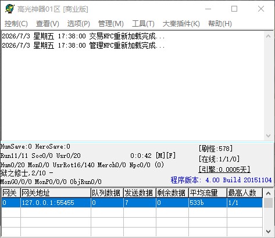Select the 管理NPC重新加载完成 log line
This screenshot has width=275, height=238.
coord(83,45)
